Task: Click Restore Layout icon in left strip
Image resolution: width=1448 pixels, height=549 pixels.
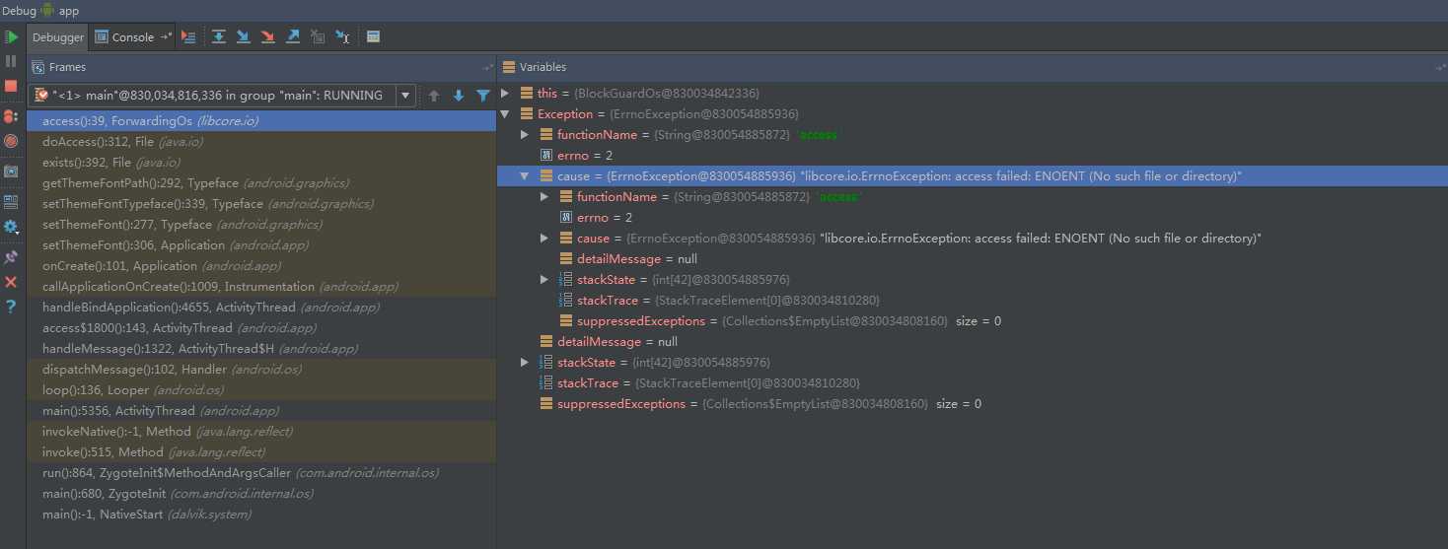Action: [11, 202]
